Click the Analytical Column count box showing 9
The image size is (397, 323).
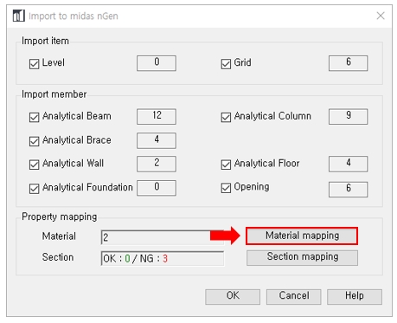pos(348,116)
